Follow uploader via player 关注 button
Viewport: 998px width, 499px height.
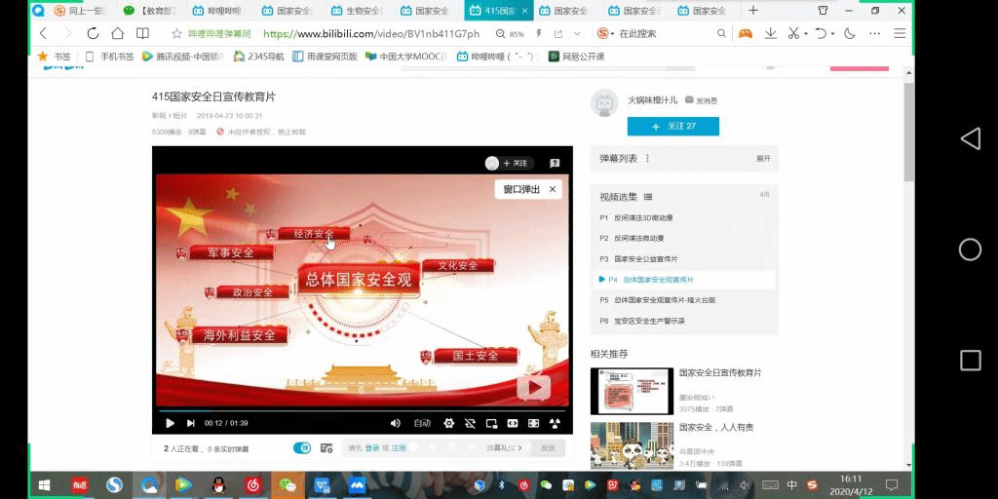(x=516, y=163)
